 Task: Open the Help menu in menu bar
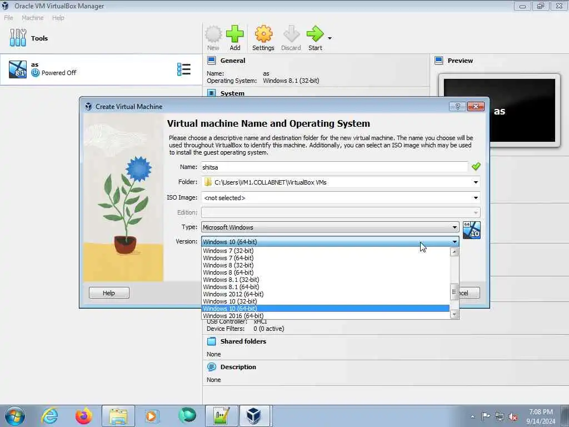tap(58, 18)
